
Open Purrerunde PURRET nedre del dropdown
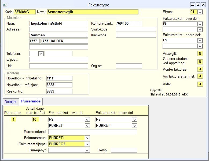point(134,126)
